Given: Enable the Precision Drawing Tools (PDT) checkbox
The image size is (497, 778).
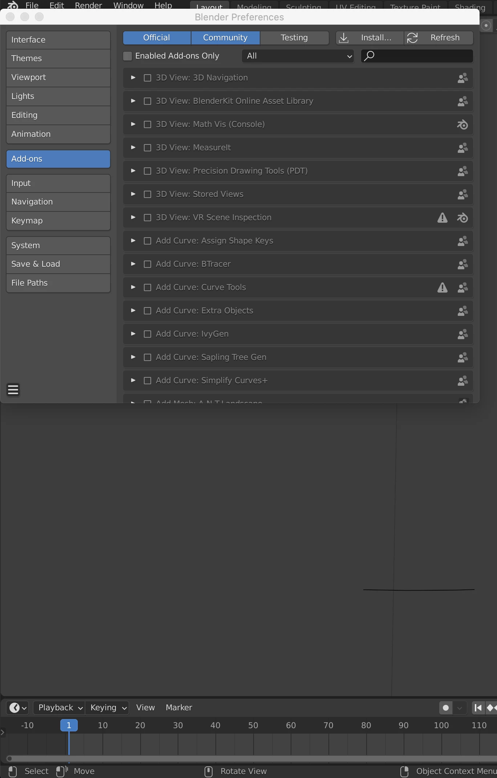Looking at the screenshot, I should coord(148,171).
